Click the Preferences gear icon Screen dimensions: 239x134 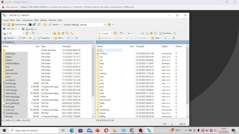(45, 25)
